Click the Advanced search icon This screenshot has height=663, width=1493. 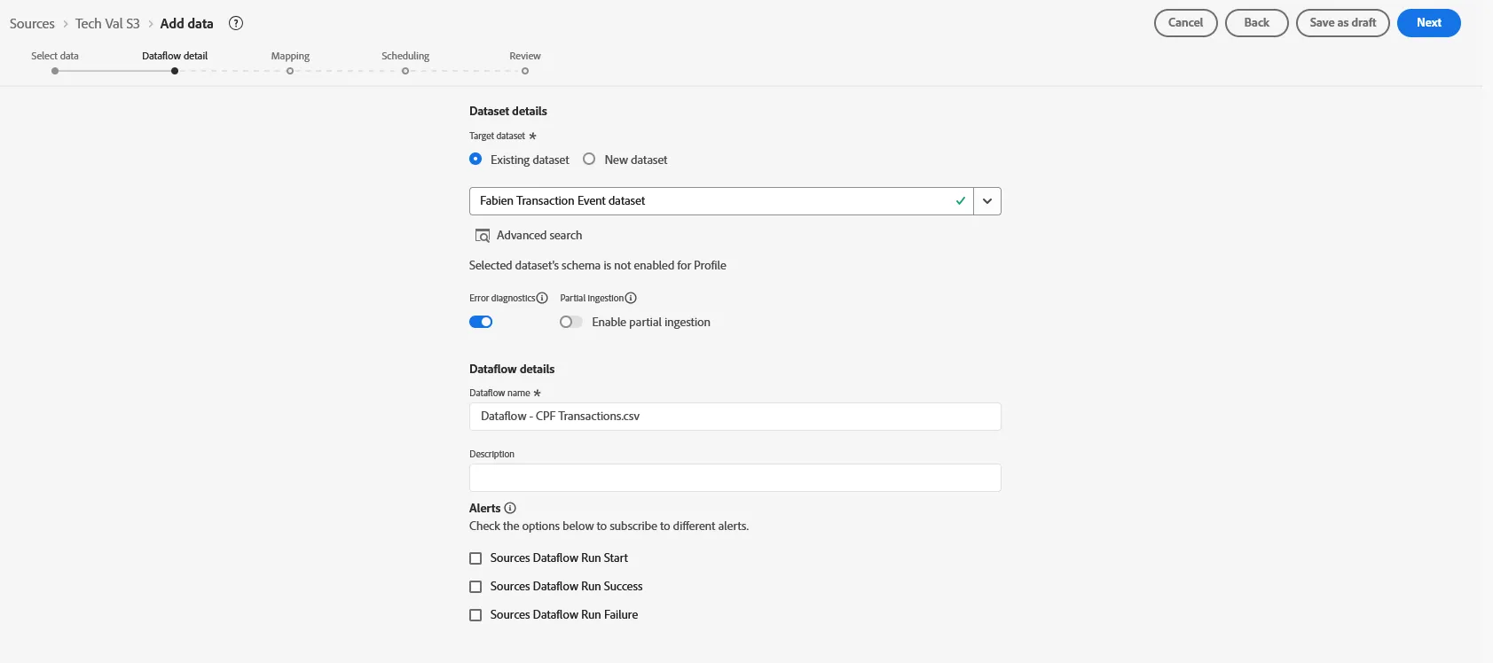point(483,236)
